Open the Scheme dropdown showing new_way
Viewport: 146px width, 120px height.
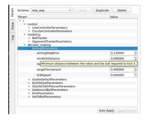tap(51, 10)
